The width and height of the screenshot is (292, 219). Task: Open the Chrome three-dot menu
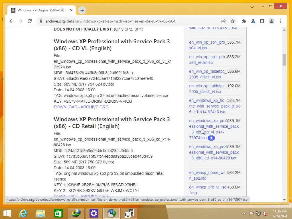(x=281, y=21)
